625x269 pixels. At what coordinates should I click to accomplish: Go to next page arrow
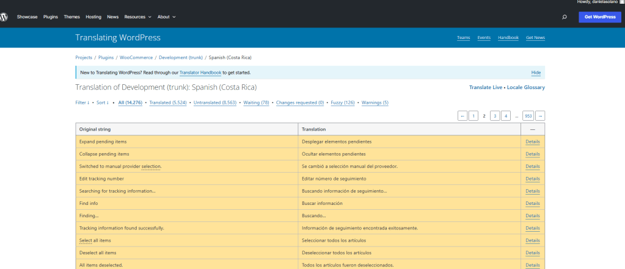pyautogui.click(x=539, y=115)
